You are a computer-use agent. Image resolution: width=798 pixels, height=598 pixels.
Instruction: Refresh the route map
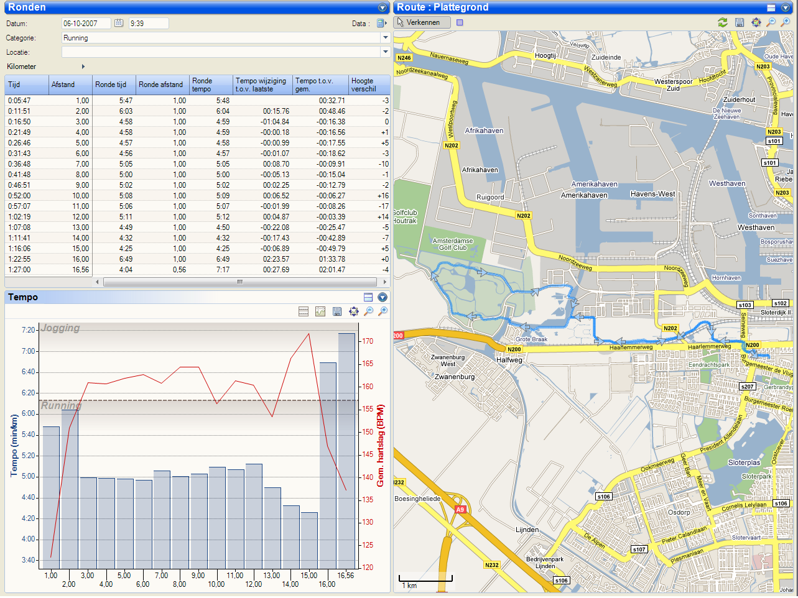tap(722, 22)
